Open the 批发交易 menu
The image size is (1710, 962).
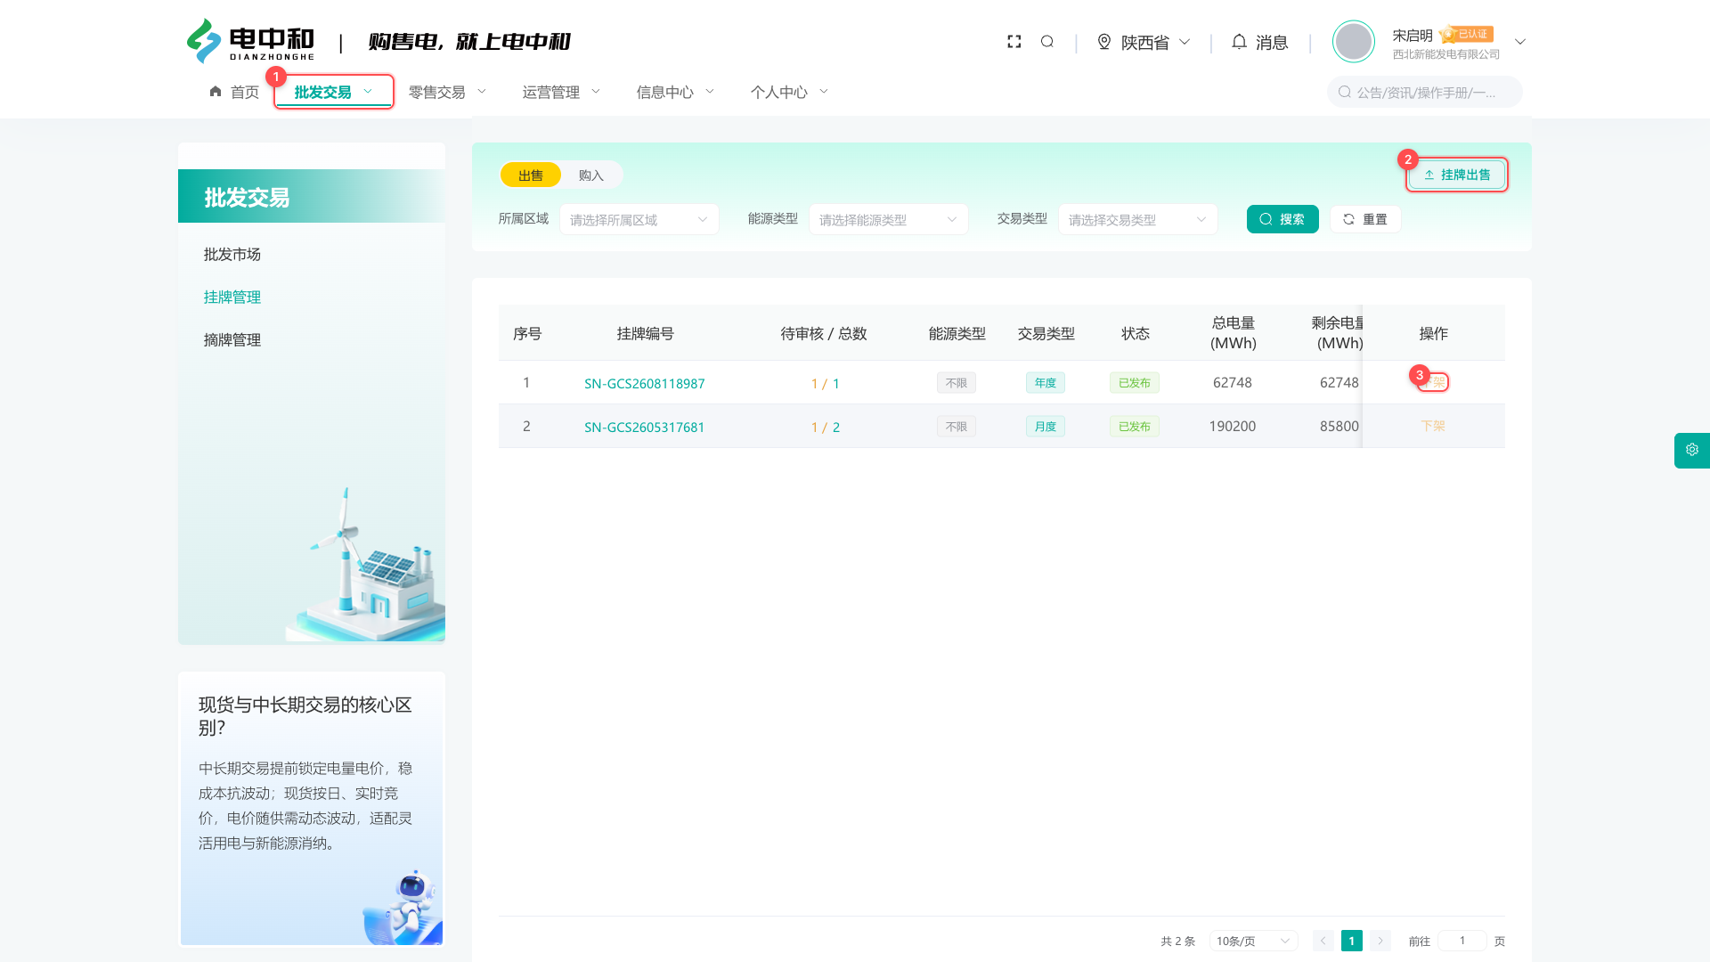point(334,92)
